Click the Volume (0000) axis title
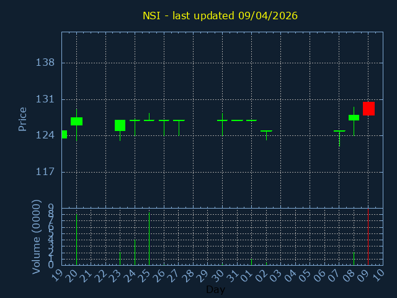 coord(37,236)
